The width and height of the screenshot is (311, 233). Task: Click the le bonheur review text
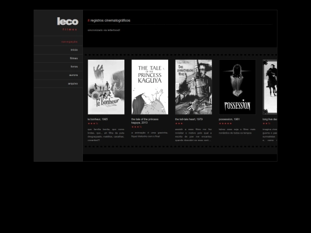(x=106, y=135)
